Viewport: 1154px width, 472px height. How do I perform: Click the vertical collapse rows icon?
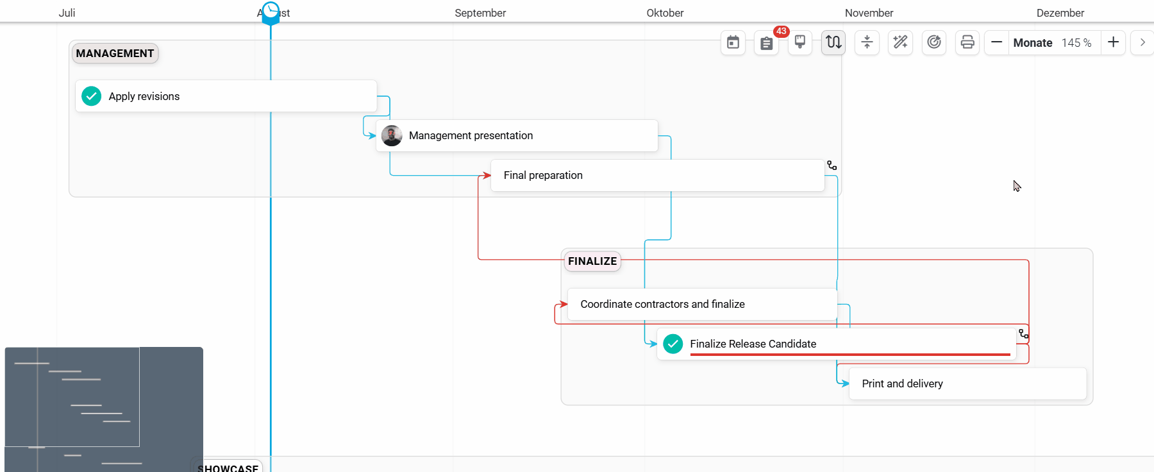(867, 42)
